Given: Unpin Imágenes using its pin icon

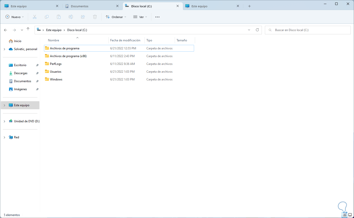Looking at the screenshot, I should coord(37,89).
